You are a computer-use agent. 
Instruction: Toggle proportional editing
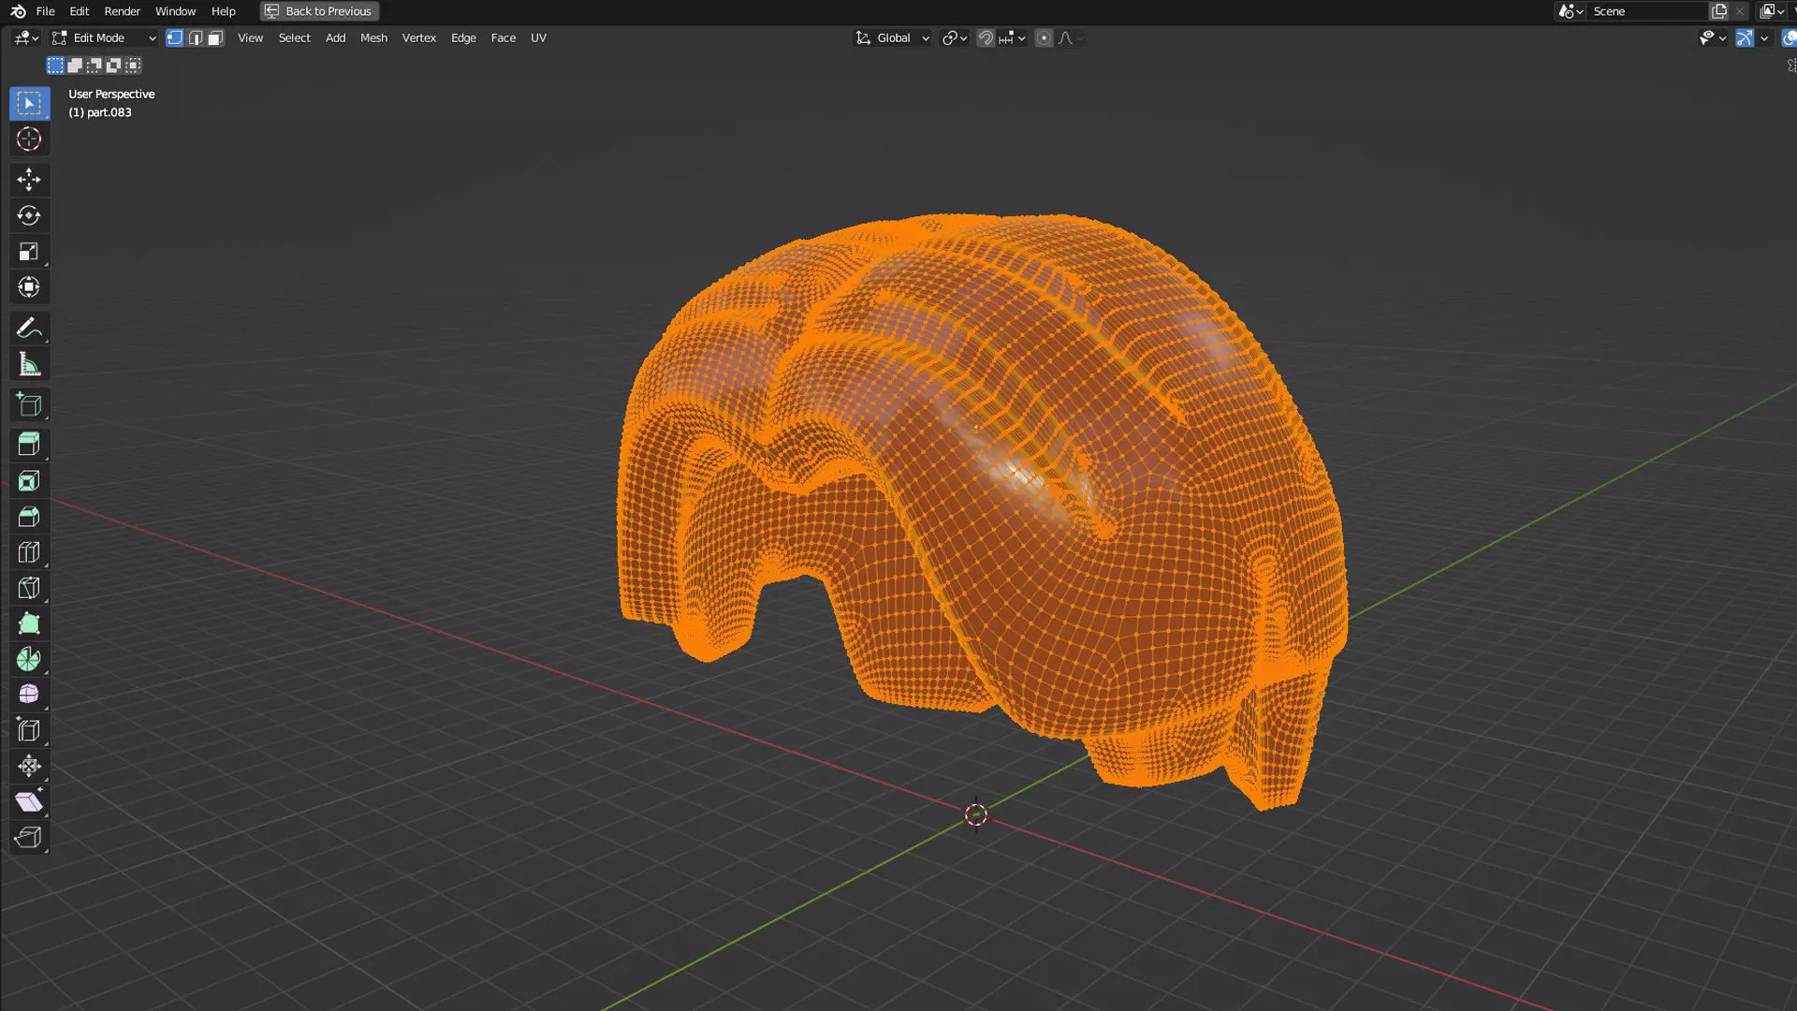tap(1044, 38)
